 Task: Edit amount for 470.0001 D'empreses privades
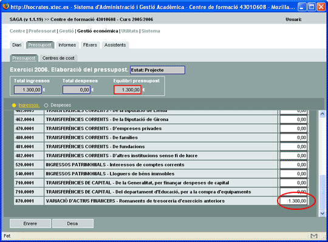pyautogui.click(x=293, y=129)
